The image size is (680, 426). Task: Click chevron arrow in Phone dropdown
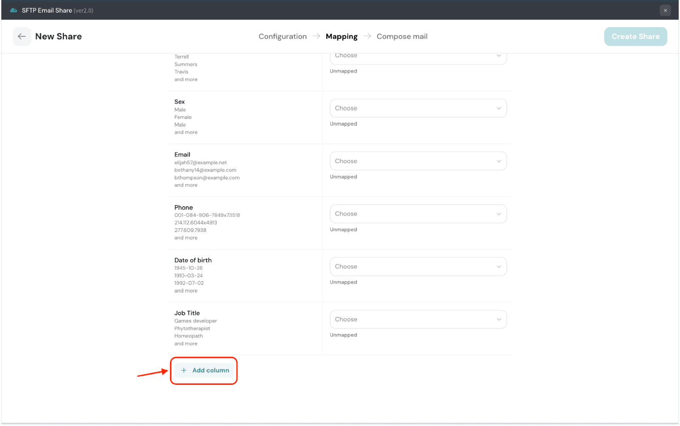[499, 214]
